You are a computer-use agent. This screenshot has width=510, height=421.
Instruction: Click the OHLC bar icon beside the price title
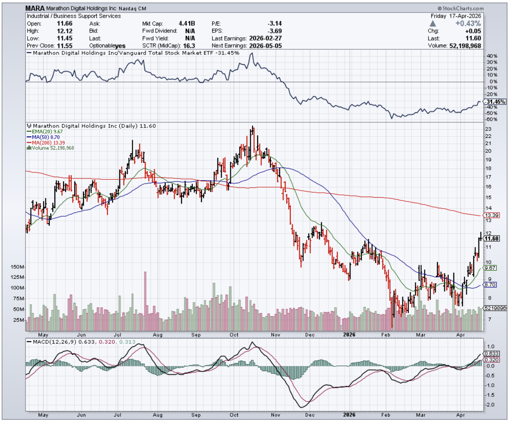29,126
